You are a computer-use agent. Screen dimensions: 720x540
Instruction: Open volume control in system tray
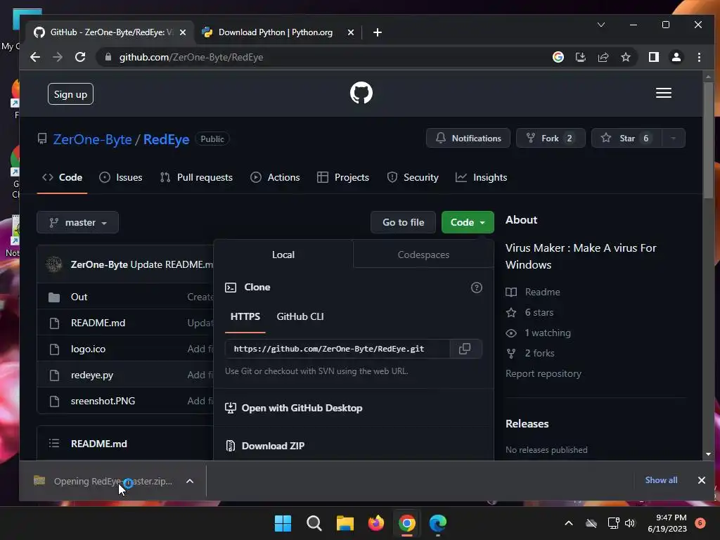630,523
